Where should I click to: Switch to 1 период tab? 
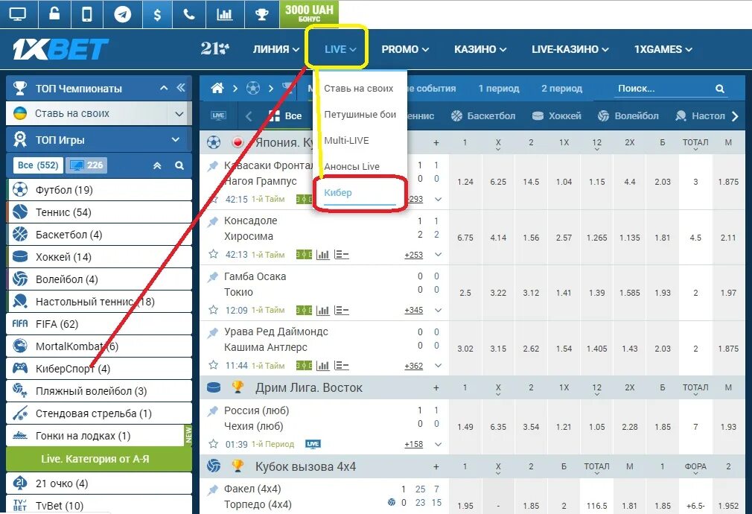pos(499,89)
